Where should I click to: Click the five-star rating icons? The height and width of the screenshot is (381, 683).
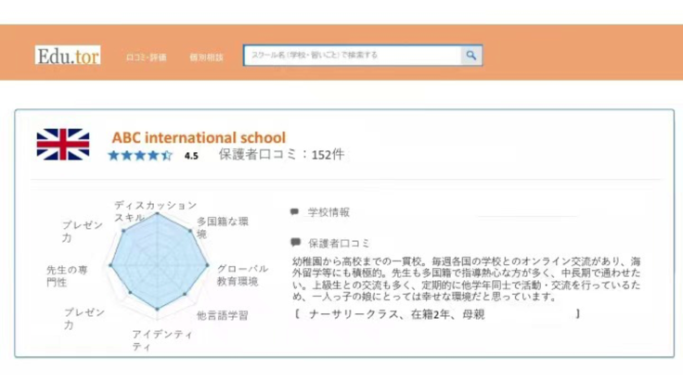[140, 156]
